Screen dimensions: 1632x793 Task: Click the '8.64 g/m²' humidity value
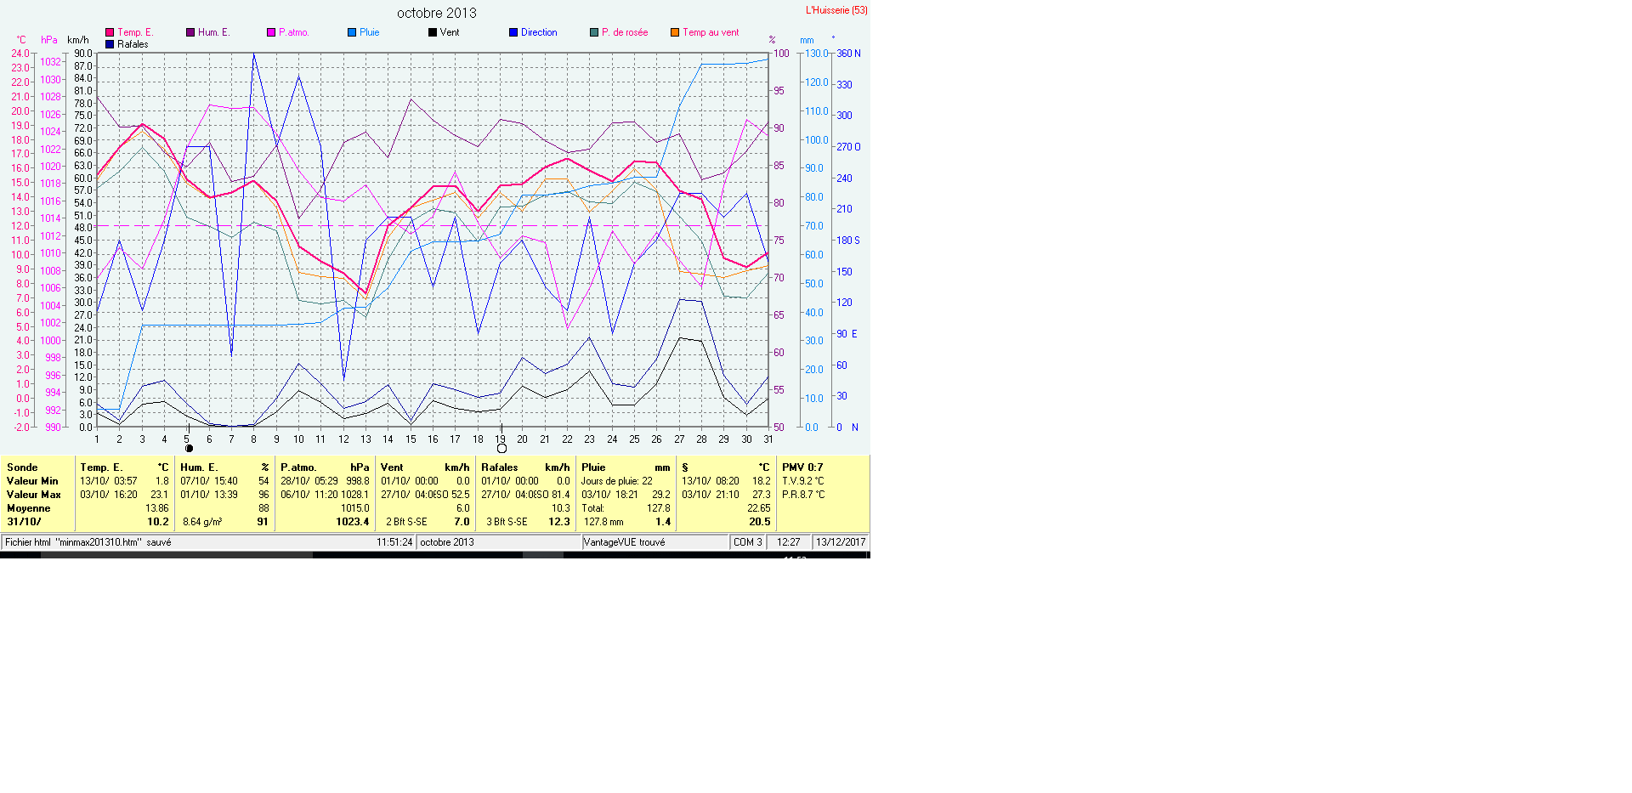coord(202,522)
